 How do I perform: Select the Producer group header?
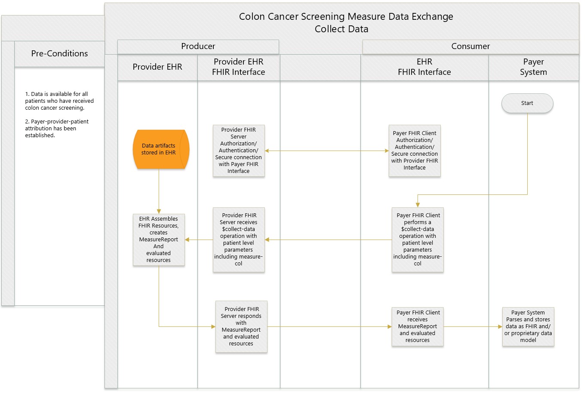point(198,46)
